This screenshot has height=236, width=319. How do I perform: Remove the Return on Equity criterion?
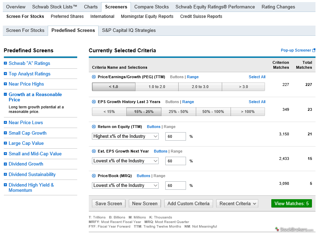click(94, 127)
